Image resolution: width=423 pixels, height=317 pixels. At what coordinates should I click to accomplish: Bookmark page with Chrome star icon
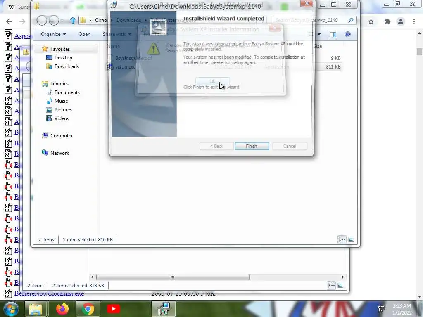click(x=371, y=21)
